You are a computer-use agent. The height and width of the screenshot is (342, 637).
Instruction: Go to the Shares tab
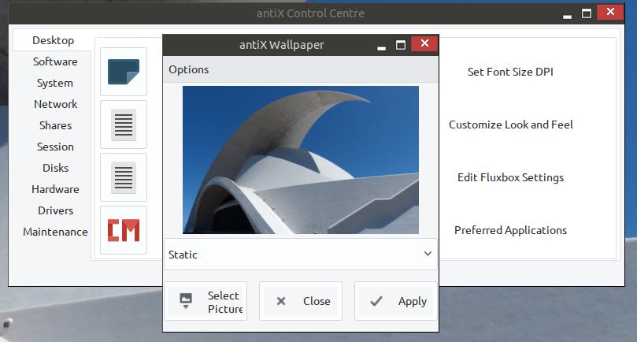[x=55, y=125]
